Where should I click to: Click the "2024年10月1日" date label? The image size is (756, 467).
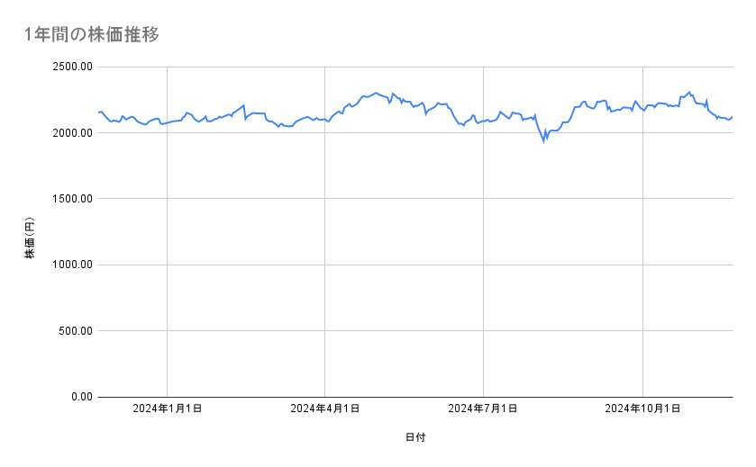tap(642, 409)
